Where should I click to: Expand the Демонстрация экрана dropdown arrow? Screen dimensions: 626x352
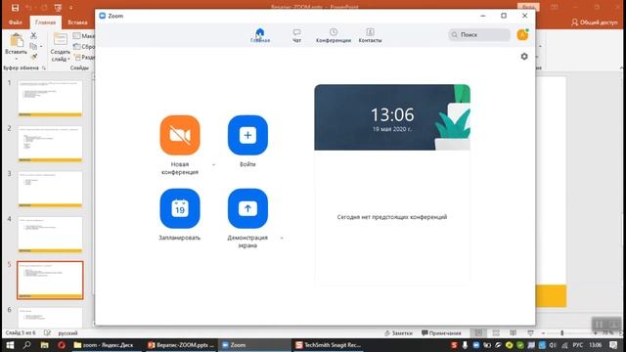[282, 238]
